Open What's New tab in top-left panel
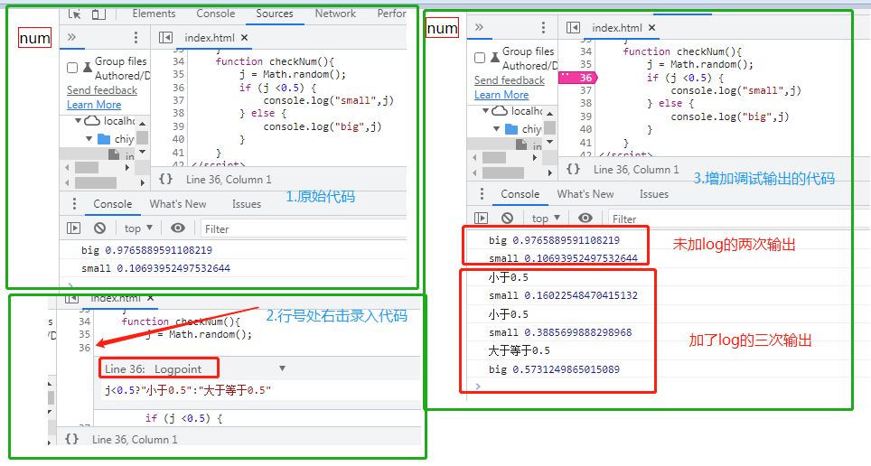This screenshot has width=871, height=466. coord(178,204)
